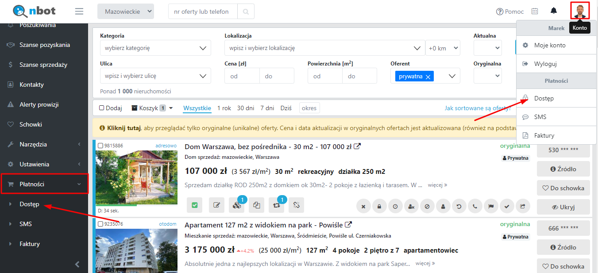Screen dimensions: 598x273
Task: Open the +0 km radius dropdown
Action: pyautogui.click(x=443, y=48)
